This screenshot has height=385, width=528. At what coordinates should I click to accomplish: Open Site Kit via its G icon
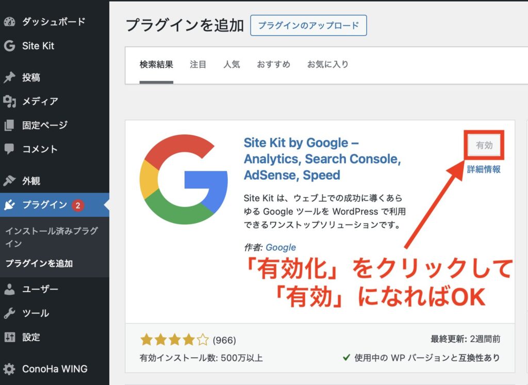tap(9, 46)
